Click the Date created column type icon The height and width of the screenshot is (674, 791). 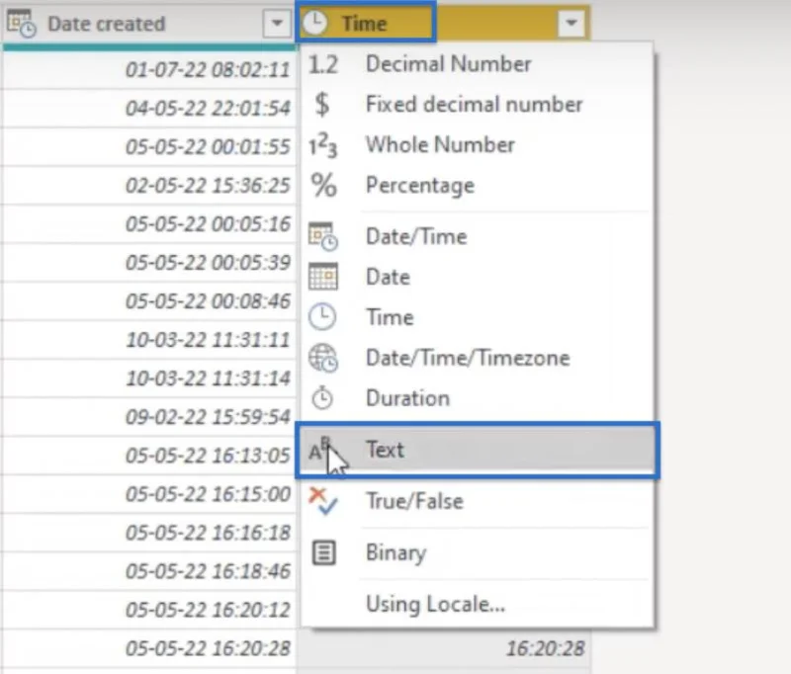click(21, 23)
